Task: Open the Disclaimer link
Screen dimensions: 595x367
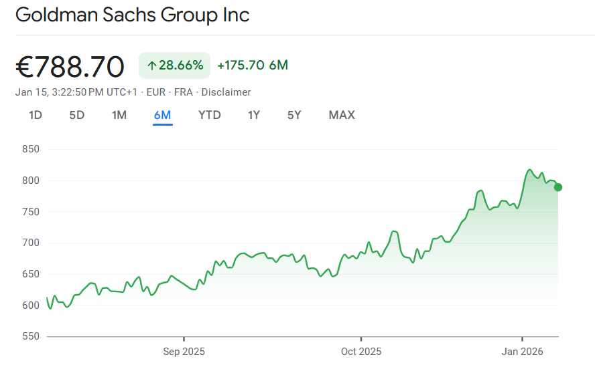Action: [226, 92]
